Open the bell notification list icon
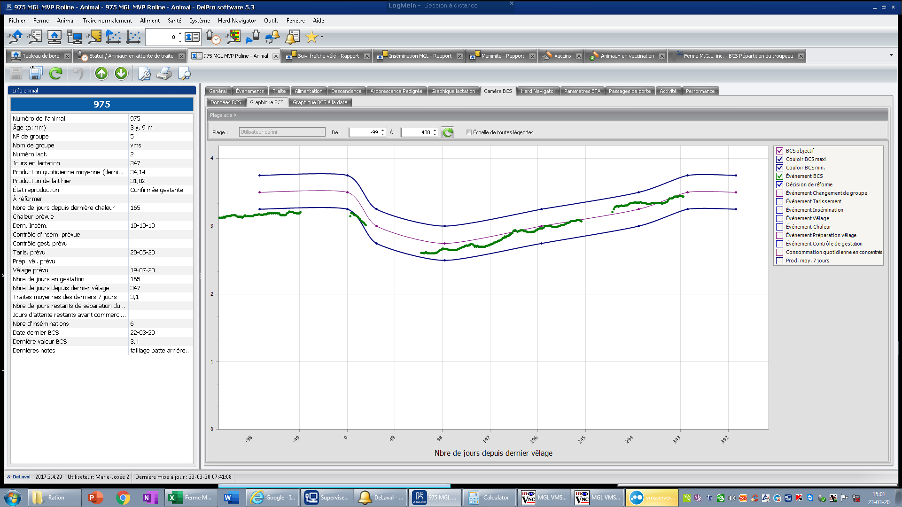This screenshot has height=507, width=902. point(292,37)
